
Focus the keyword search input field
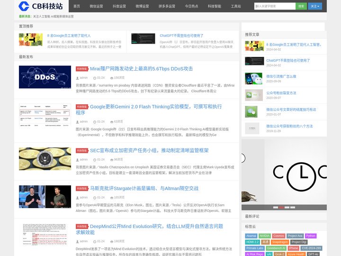275,6
